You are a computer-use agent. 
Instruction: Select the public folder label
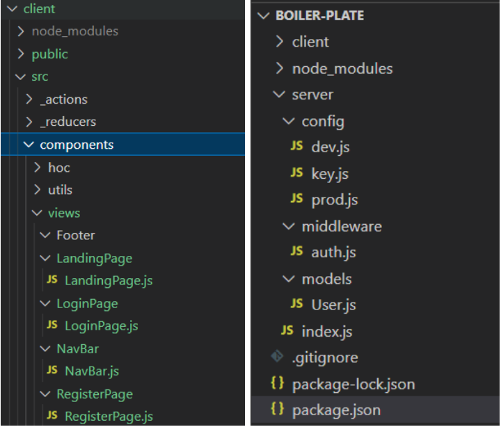click(50, 55)
